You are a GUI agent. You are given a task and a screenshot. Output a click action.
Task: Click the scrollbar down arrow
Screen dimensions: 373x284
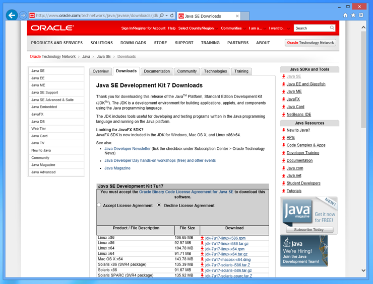[363, 270]
